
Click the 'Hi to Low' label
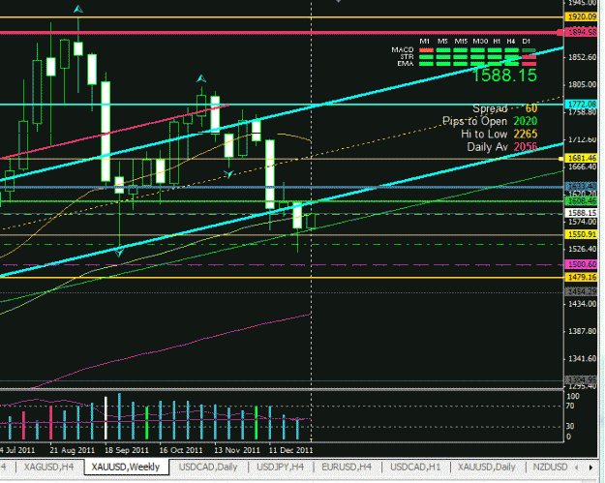(x=484, y=135)
